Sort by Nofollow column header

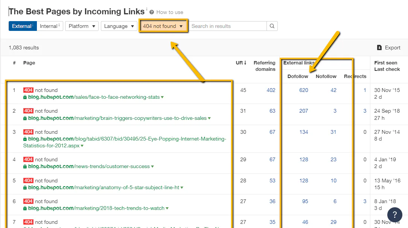tap(326, 77)
